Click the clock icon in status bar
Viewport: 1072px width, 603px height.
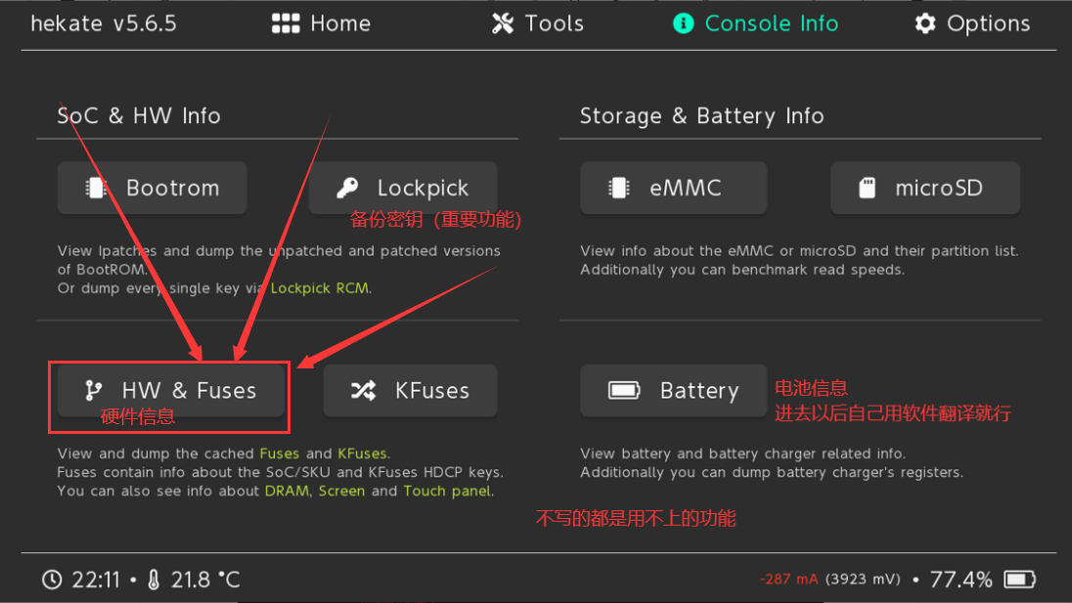(52, 581)
